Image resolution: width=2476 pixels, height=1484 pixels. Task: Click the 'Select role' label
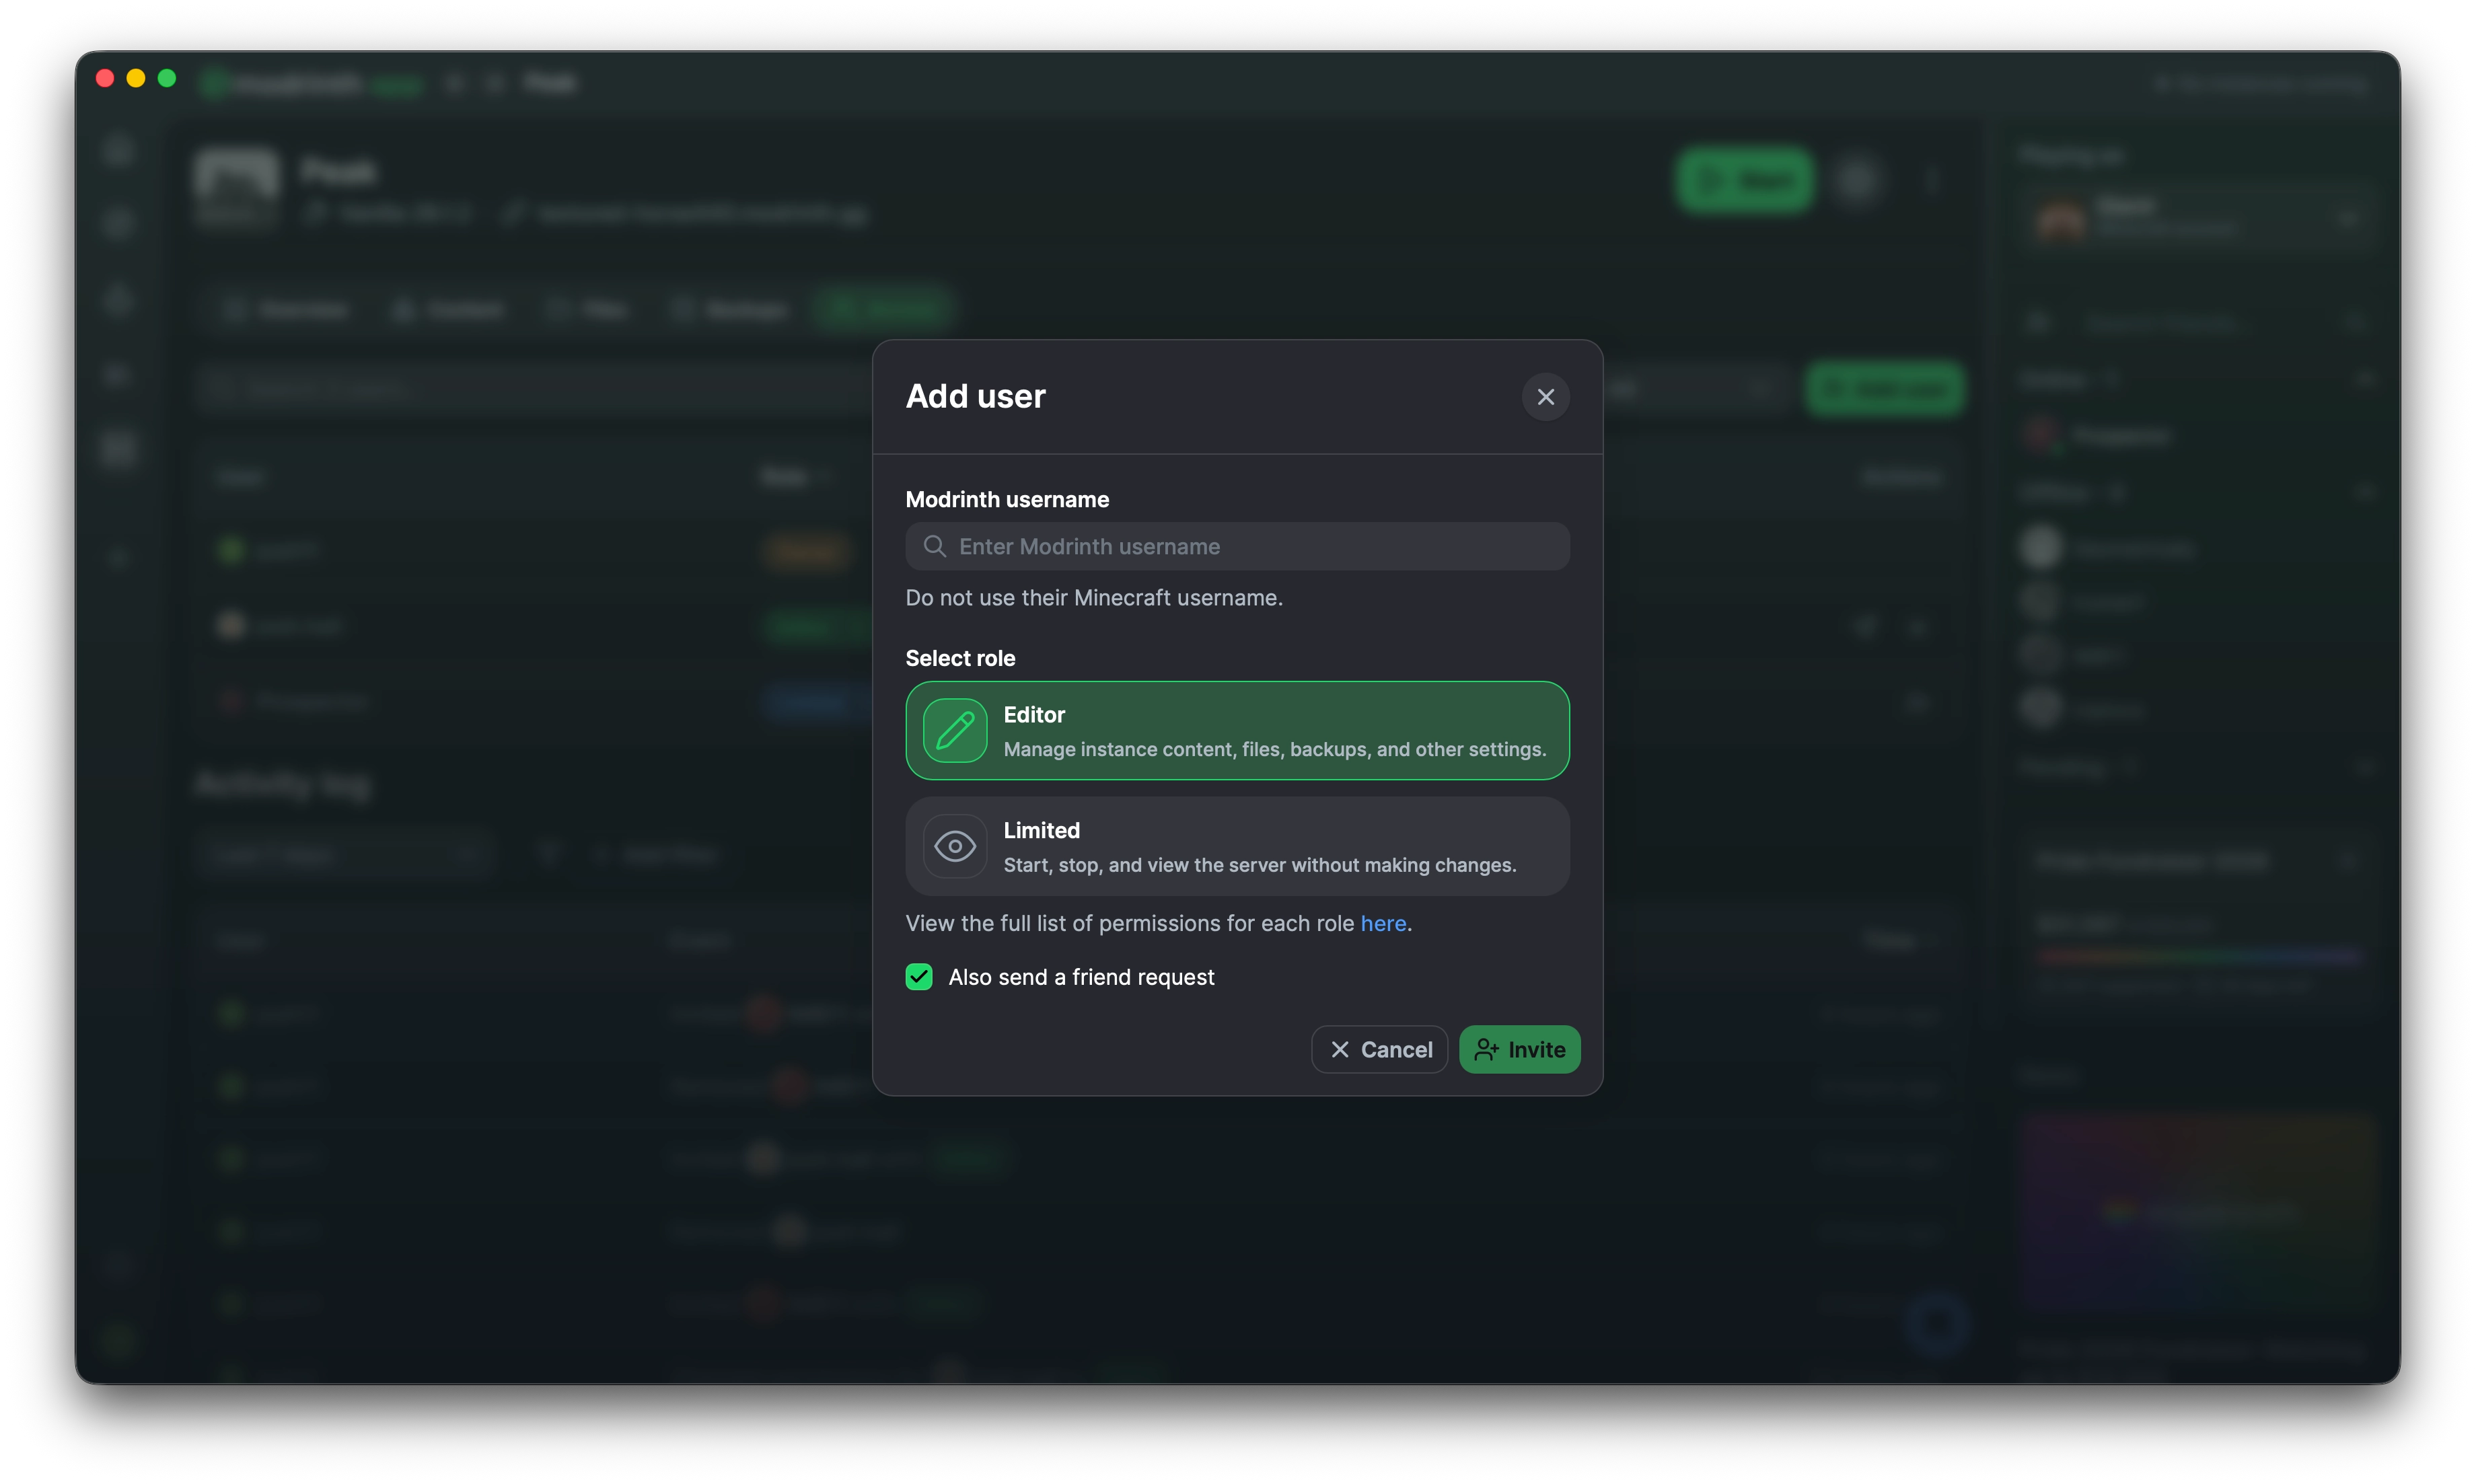960,658
